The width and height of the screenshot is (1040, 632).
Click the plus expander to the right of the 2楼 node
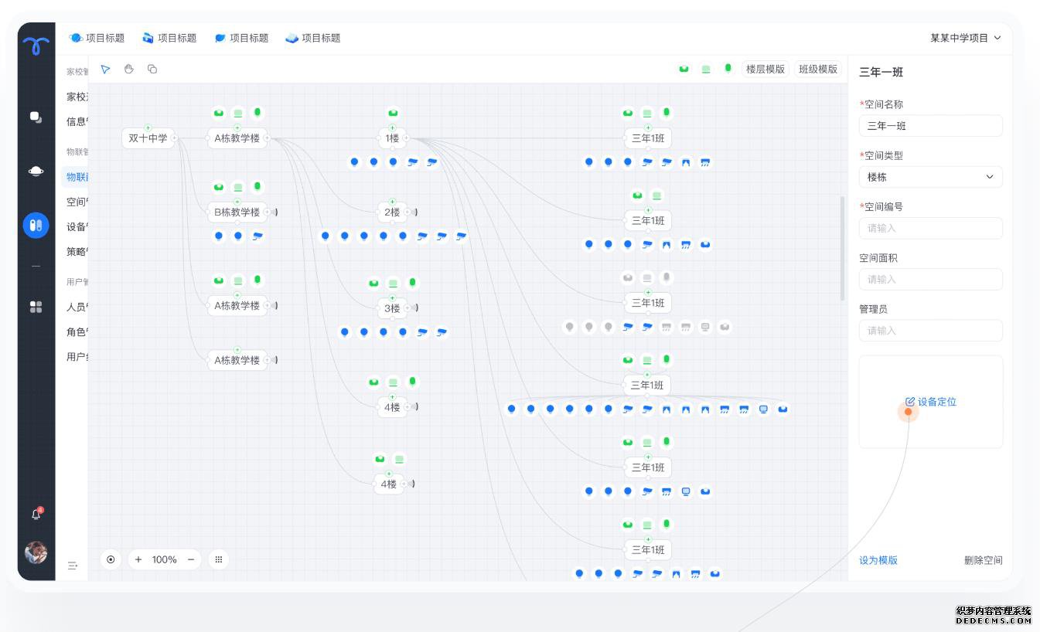(x=407, y=212)
